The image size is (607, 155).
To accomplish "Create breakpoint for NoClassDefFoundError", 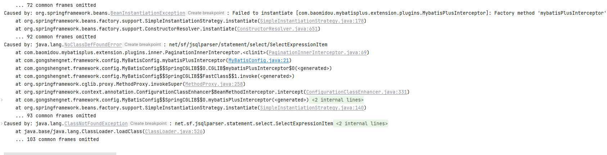I will click(x=142, y=45).
